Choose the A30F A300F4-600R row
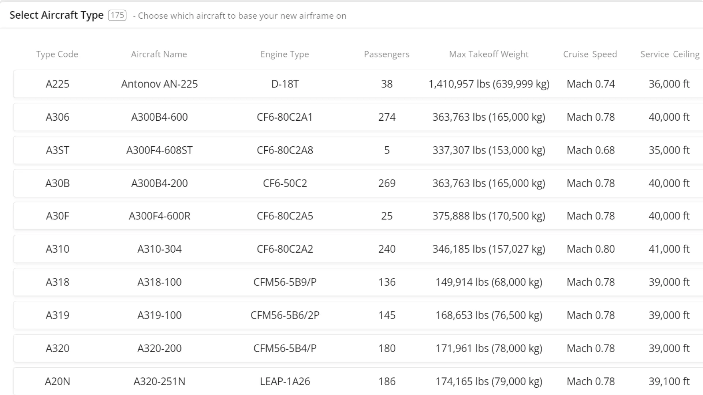The width and height of the screenshot is (703, 395). pyautogui.click(x=159, y=216)
